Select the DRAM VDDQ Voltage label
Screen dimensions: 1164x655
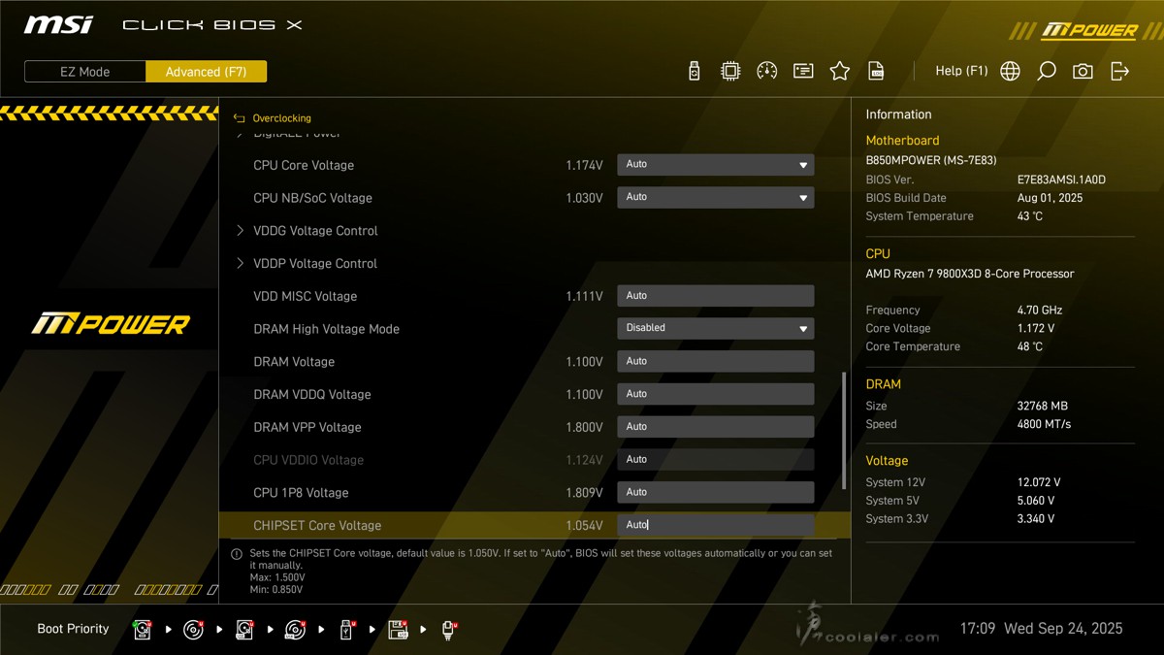click(312, 395)
